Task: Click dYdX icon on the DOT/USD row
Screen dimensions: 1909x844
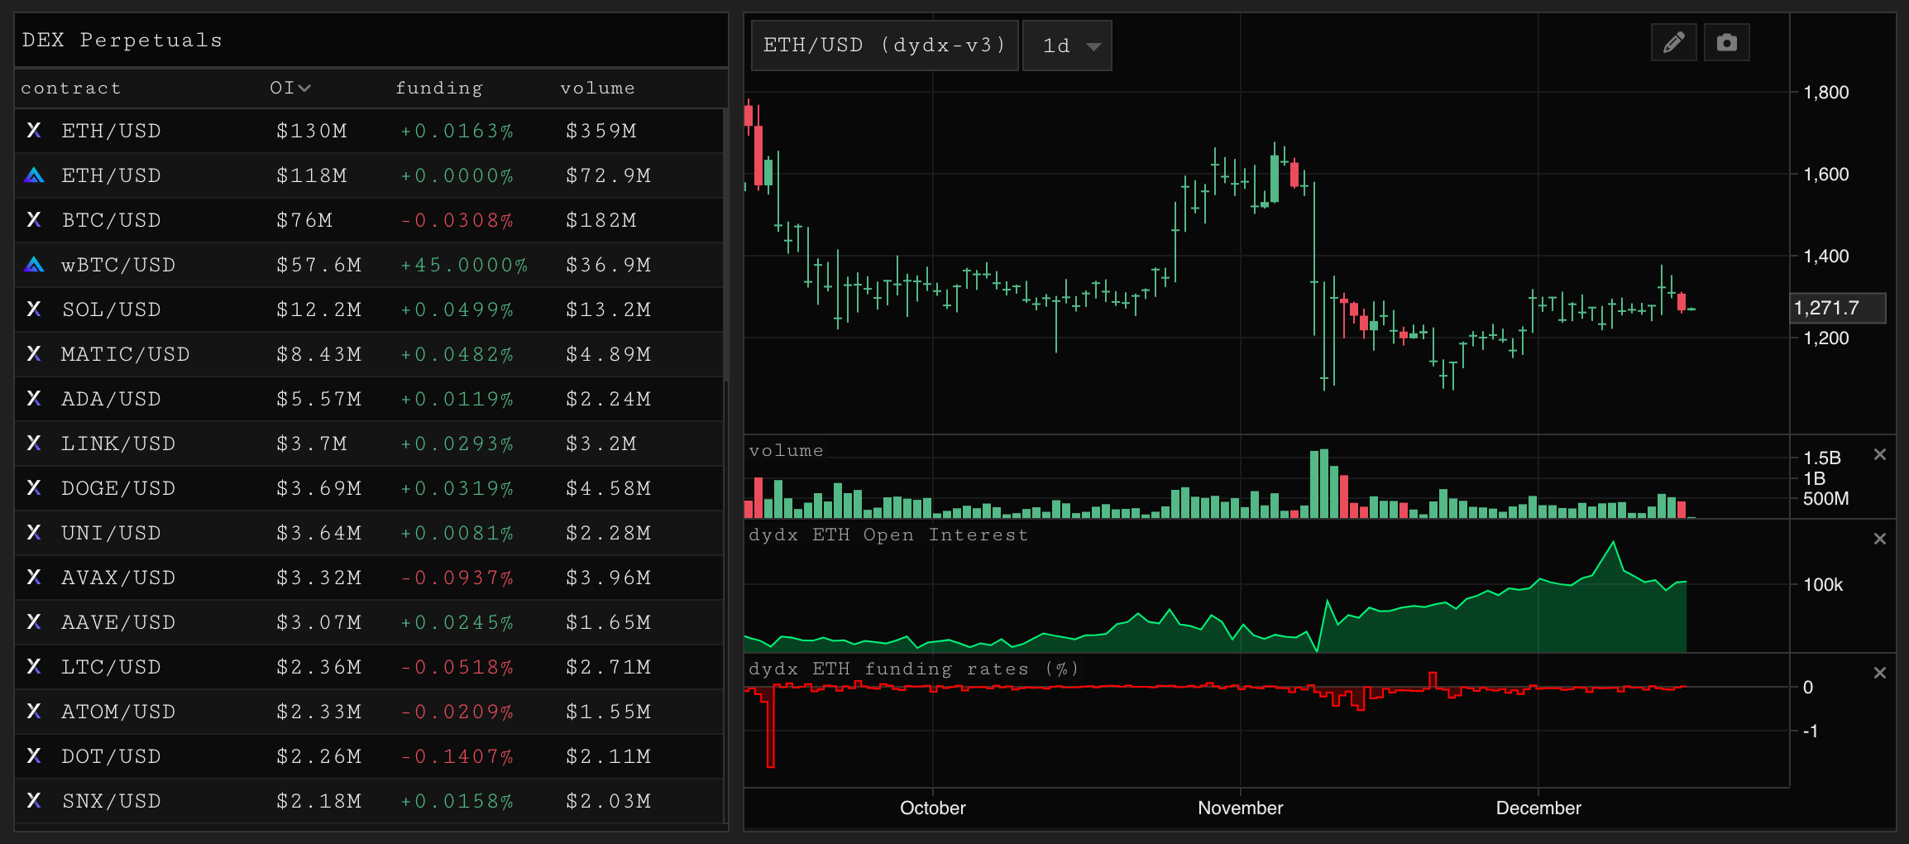Action: 34,756
